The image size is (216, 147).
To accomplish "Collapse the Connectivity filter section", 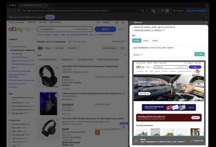I will (x=34, y=120).
